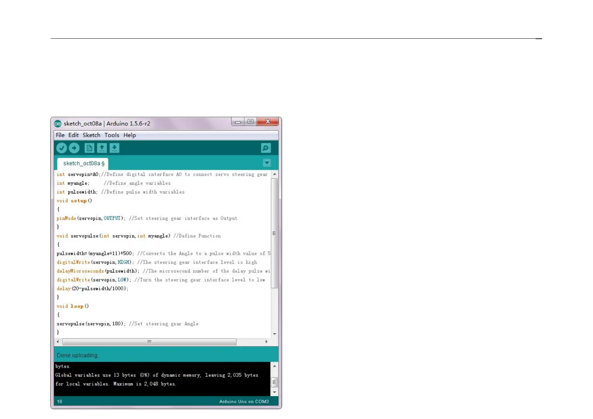Viewport: 593px width, 419px height.
Task: Click the Verify checkmark button
Action: tap(62, 148)
